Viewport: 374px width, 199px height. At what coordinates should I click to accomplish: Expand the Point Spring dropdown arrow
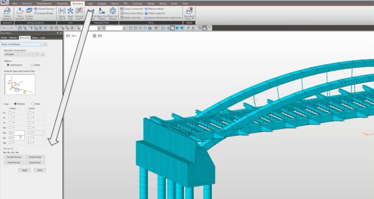[23, 19]
